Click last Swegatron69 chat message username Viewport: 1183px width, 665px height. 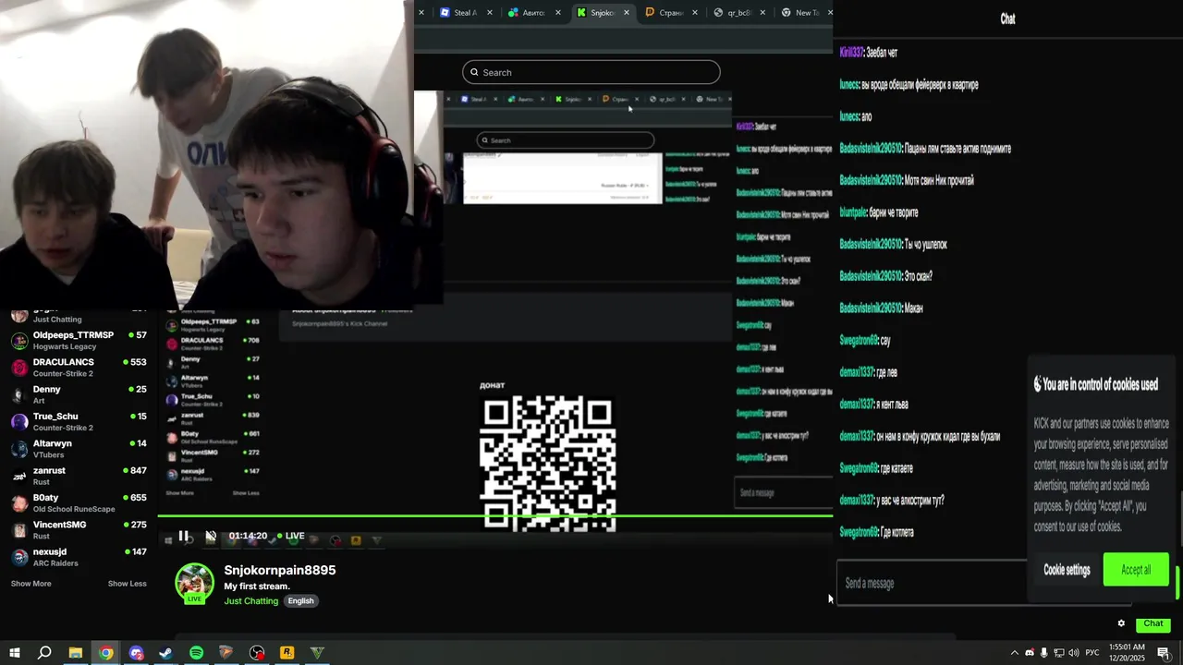pos(858,532)
